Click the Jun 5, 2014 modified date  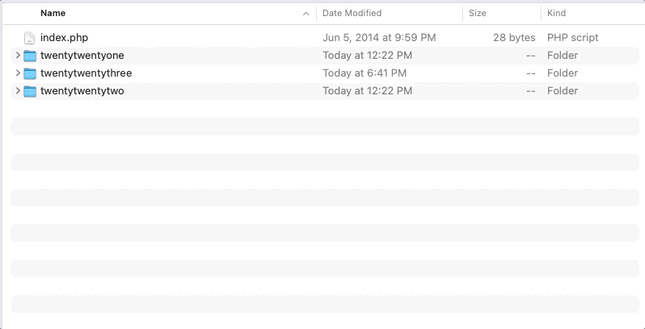coord(379,38)
